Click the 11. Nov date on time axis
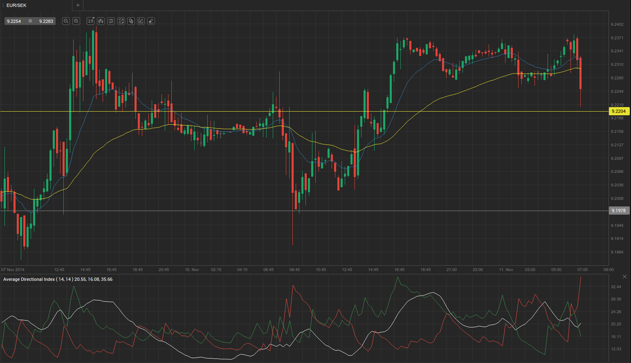 [506, 270]
